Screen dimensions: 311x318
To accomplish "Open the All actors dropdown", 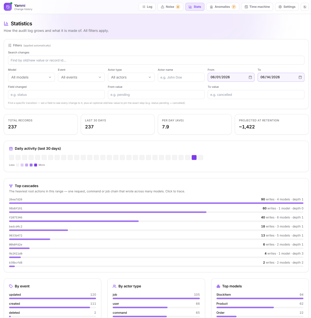I will coord(131,77).
